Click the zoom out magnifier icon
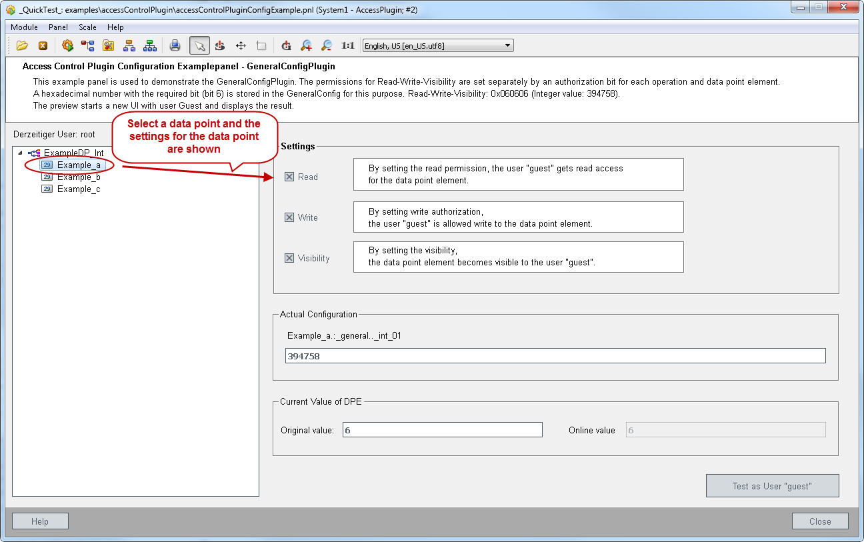Screen dimensions: 864x542 pyautogui.click(x=327, y=46)
